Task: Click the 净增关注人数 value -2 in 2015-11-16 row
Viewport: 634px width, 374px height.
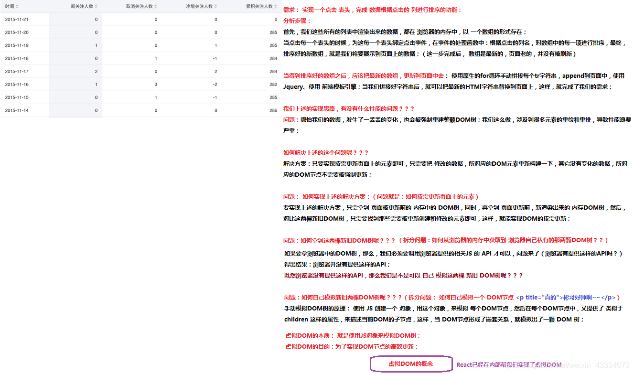Action: (215, 85)
